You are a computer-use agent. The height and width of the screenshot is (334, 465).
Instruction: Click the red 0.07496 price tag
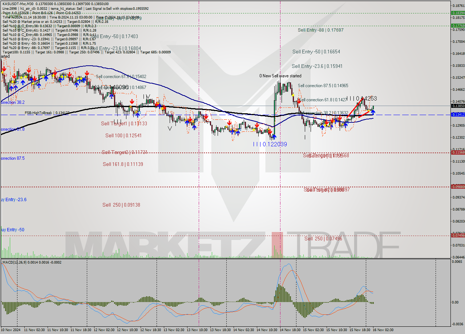tap(458, 235)
